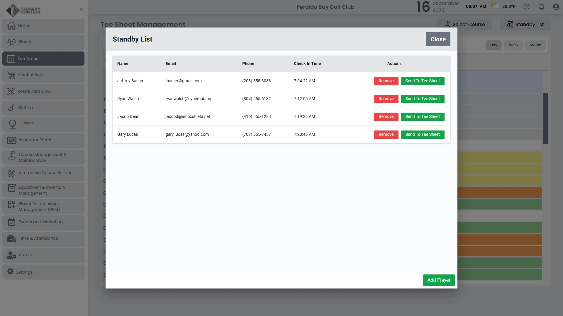Viewport: 563px width, 316px height.
Task: Click the Home house icon in sidebar
Action: (x=11, y=26)
